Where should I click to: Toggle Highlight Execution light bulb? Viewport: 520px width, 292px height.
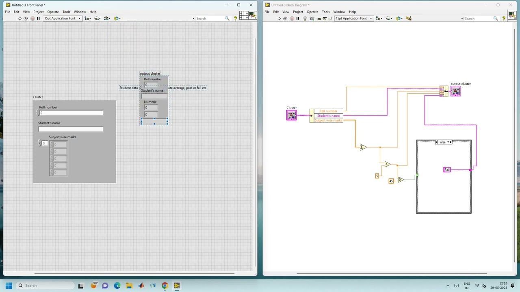click(305, 18)
